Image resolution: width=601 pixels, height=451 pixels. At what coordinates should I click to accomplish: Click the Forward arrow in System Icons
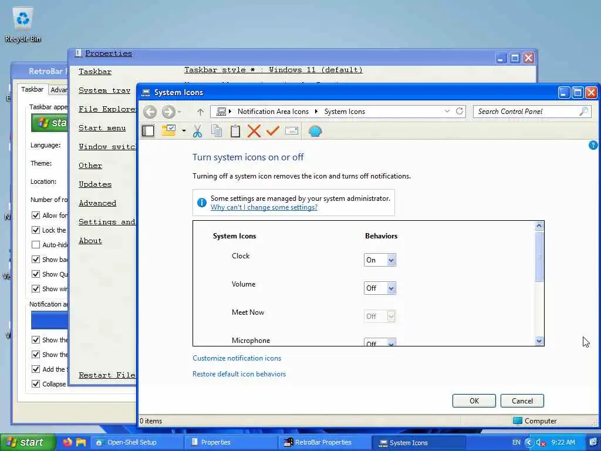(x=168, y=112)
